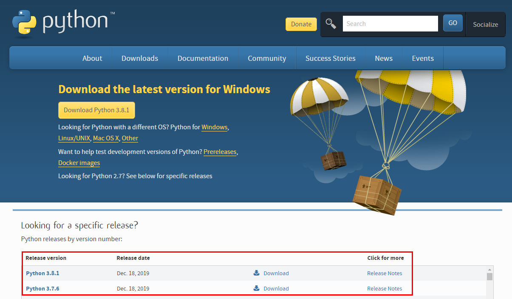
Task: Click Download link for Python 3.7.6
Action: tap(276, 288)
